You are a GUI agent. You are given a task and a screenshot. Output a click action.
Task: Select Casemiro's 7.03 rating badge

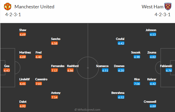39,84
